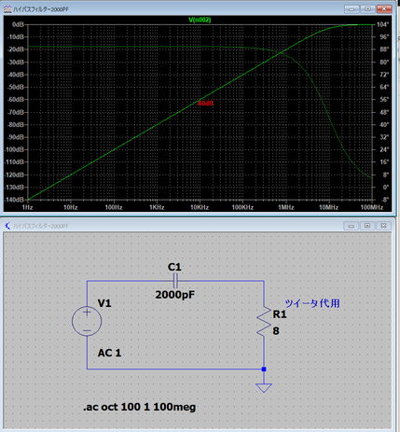Click the 2000pF capacitor value label
Viewport: 400px width, 432px height.
coord(175,295)
